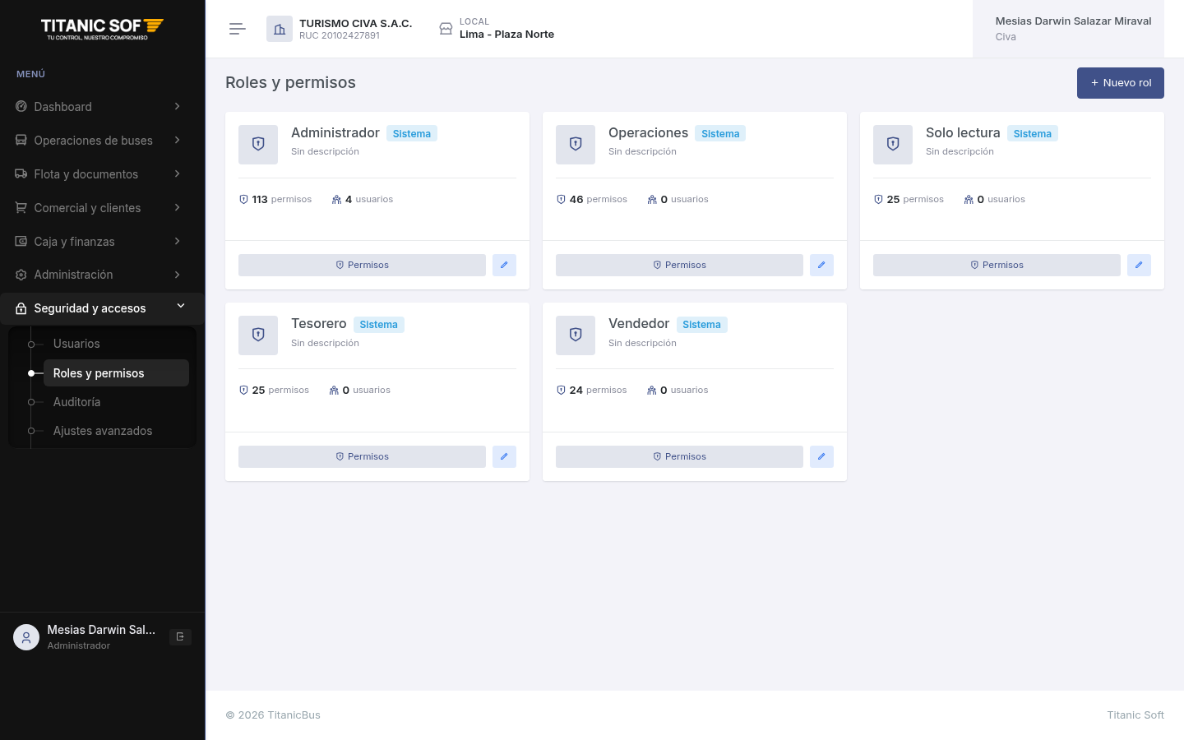
Task: Click the bus icon next to Operaciones de buses
Action: pos(21,141)
